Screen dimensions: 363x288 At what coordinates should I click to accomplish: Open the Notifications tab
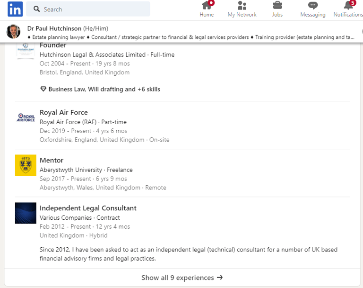348,9
